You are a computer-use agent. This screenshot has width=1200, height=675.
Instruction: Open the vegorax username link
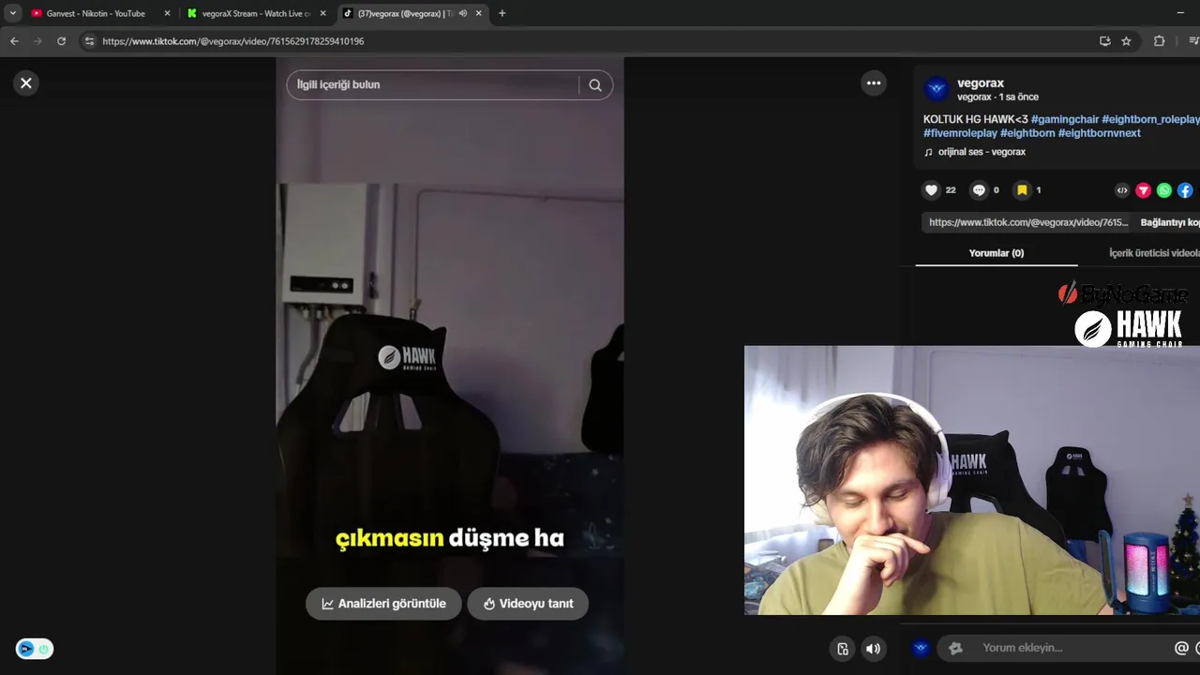click(981, 82)
